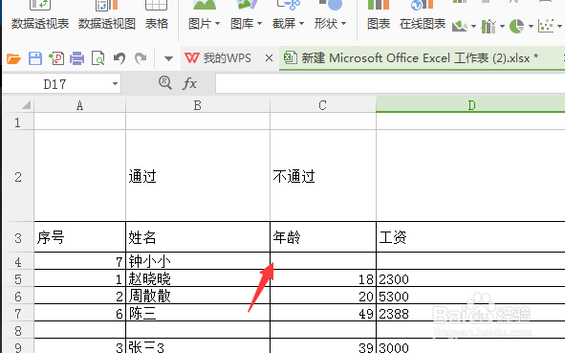
Task: Expand the 形状 shapes dropdown
Action: 343,24
